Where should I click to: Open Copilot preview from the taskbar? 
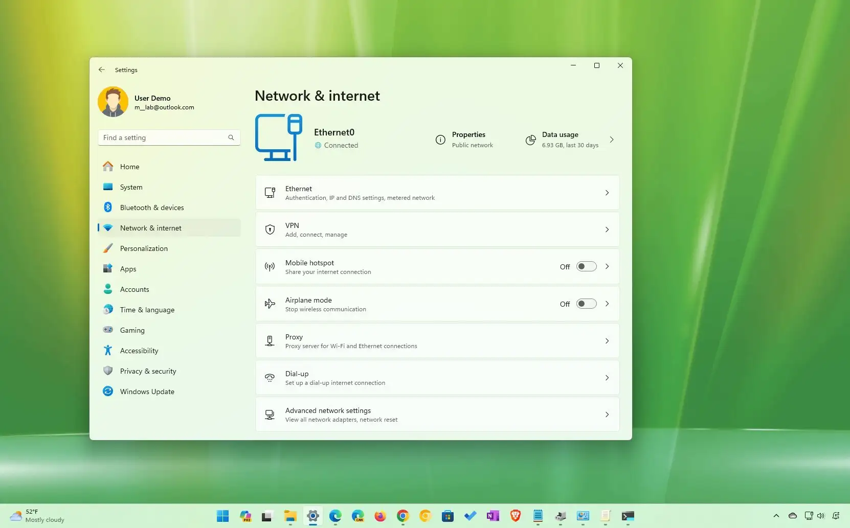245,516
